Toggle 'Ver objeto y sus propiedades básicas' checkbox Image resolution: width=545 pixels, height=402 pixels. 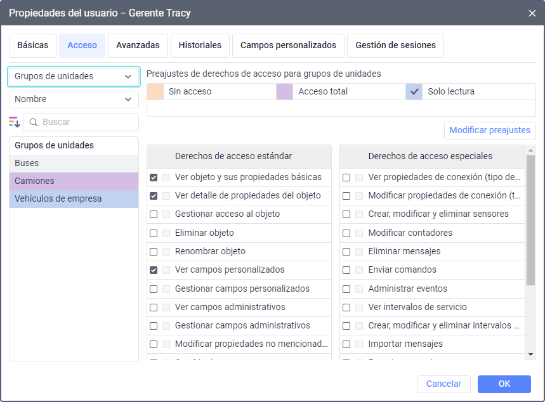154,178
